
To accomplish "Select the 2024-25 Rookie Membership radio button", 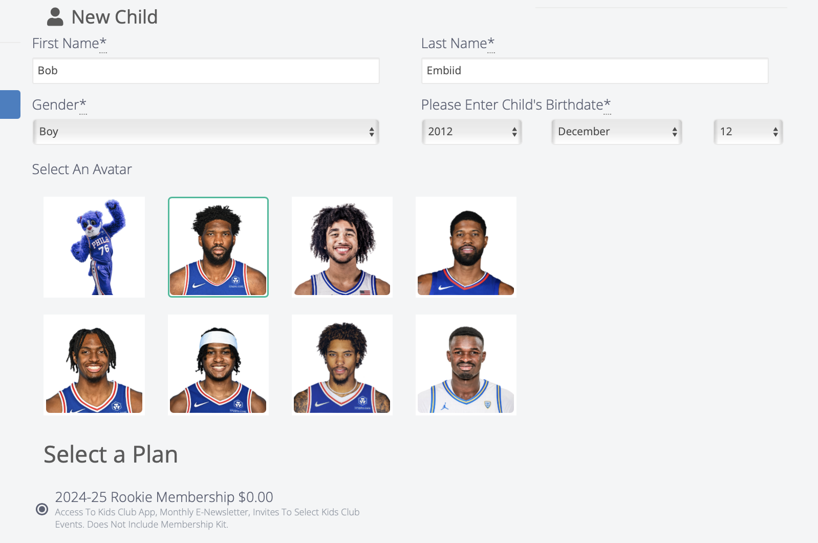I will pyautogui.click(x=42, y=509).
